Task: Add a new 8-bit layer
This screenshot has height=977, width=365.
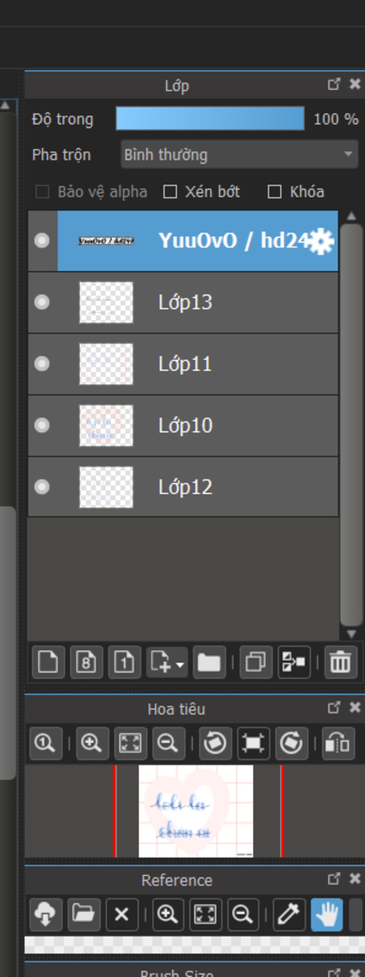Action: click(x=87, y=662)
